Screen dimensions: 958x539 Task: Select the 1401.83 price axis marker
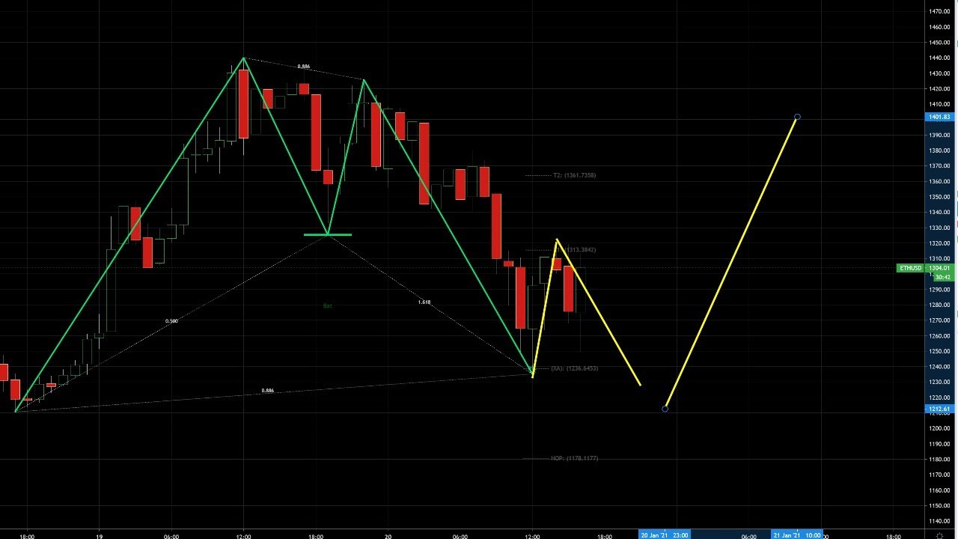939,117
